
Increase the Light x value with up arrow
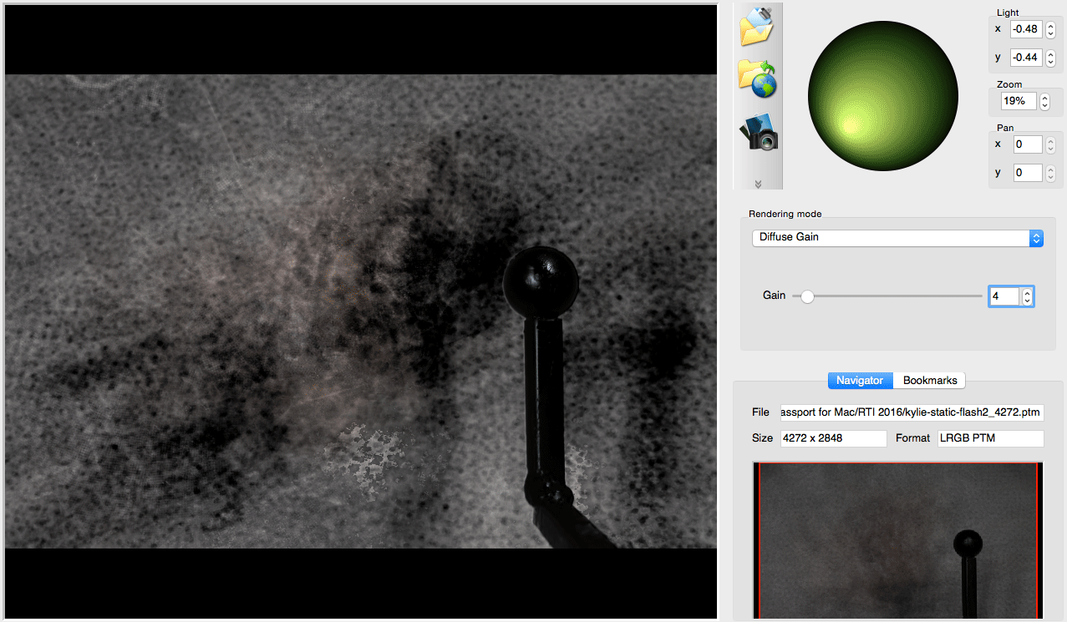(1050, 25)
